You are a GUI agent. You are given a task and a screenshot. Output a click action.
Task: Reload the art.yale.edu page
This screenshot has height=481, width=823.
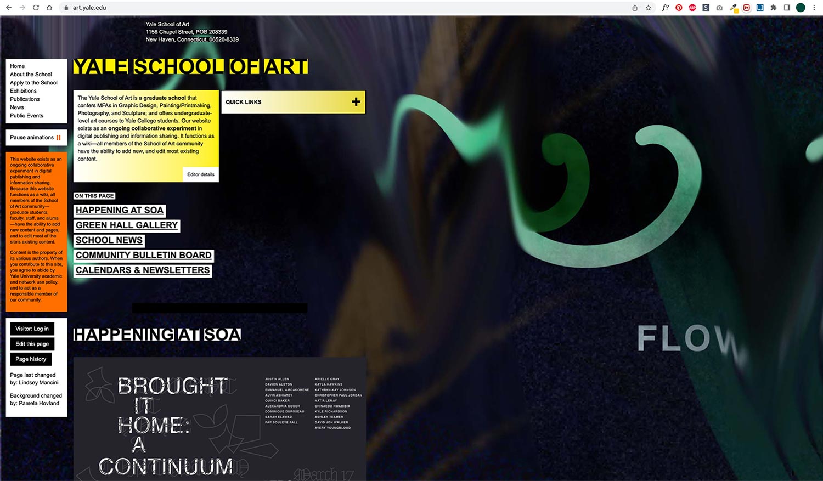(36, 8)
